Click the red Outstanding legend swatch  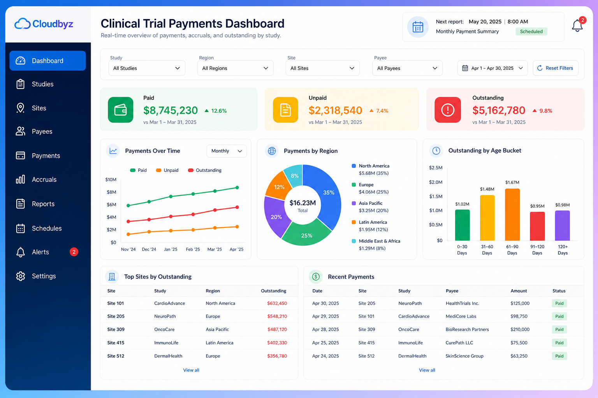[191, 170]
